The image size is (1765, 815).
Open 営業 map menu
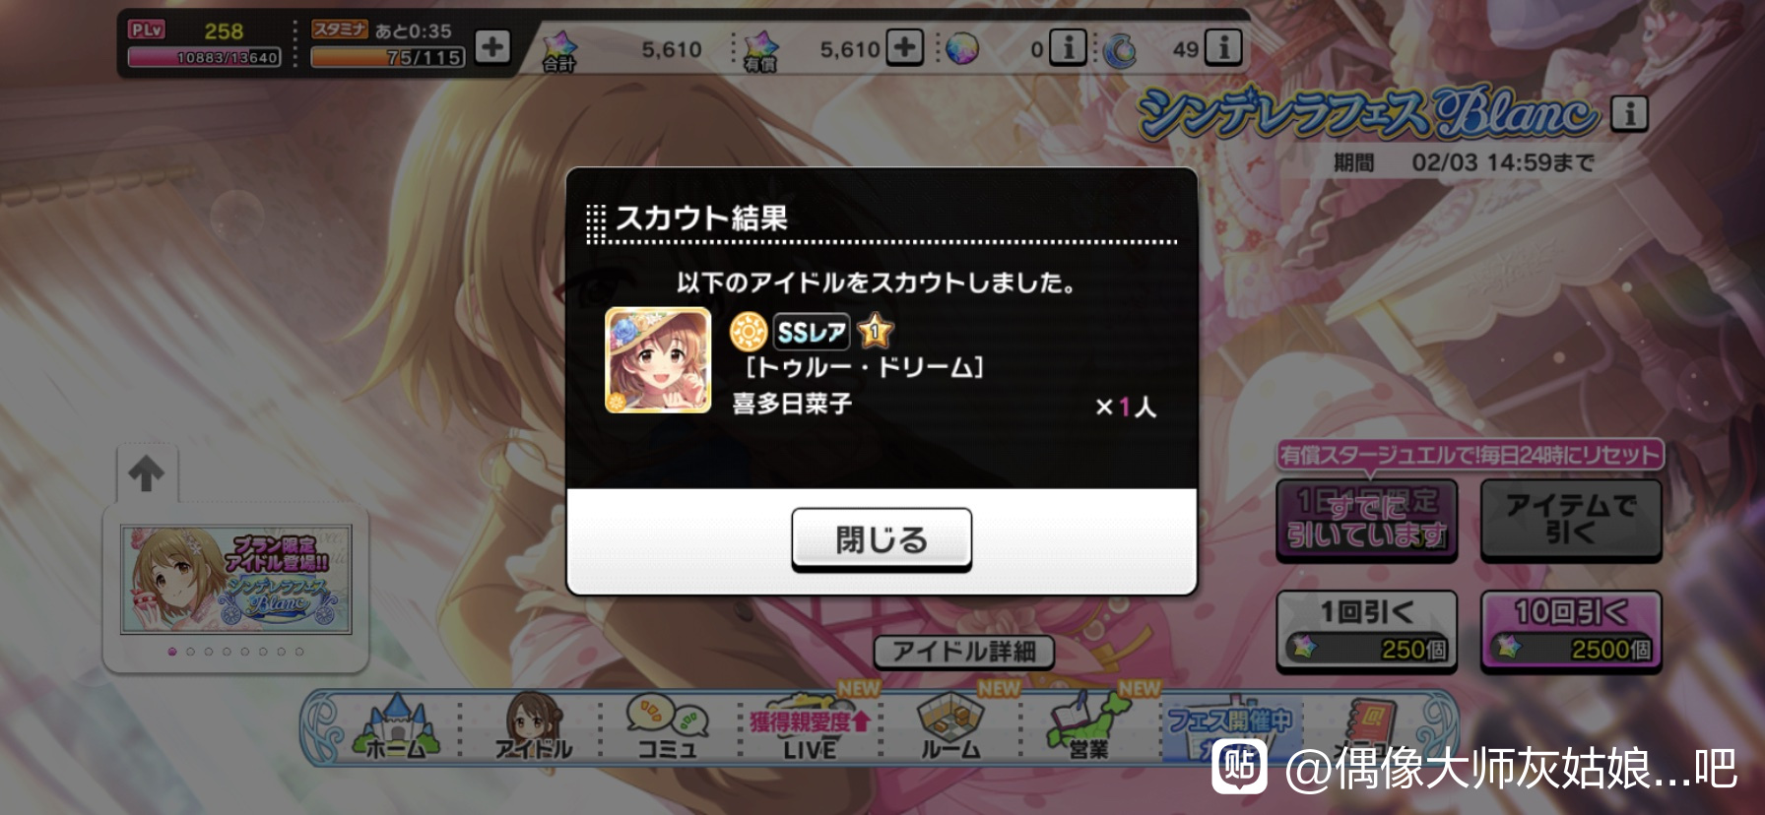(x=1088, y=727)
